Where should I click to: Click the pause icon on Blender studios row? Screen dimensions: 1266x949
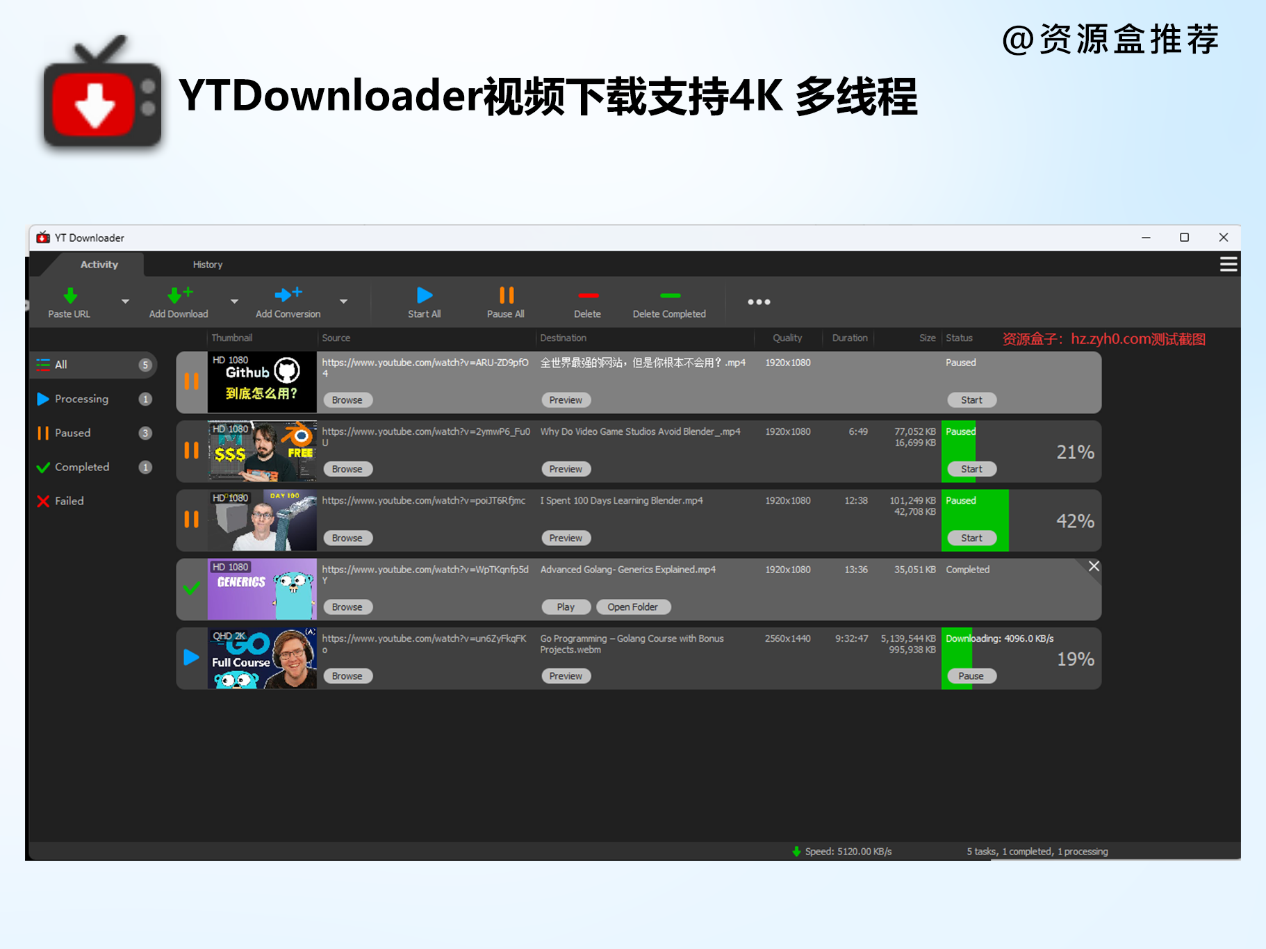(x=192, y=450)
